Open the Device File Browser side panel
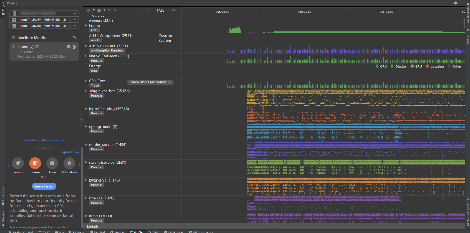 pyautogui.click(x=468, y=211)
